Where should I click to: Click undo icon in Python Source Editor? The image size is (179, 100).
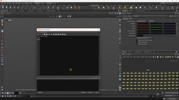(38, 34)
